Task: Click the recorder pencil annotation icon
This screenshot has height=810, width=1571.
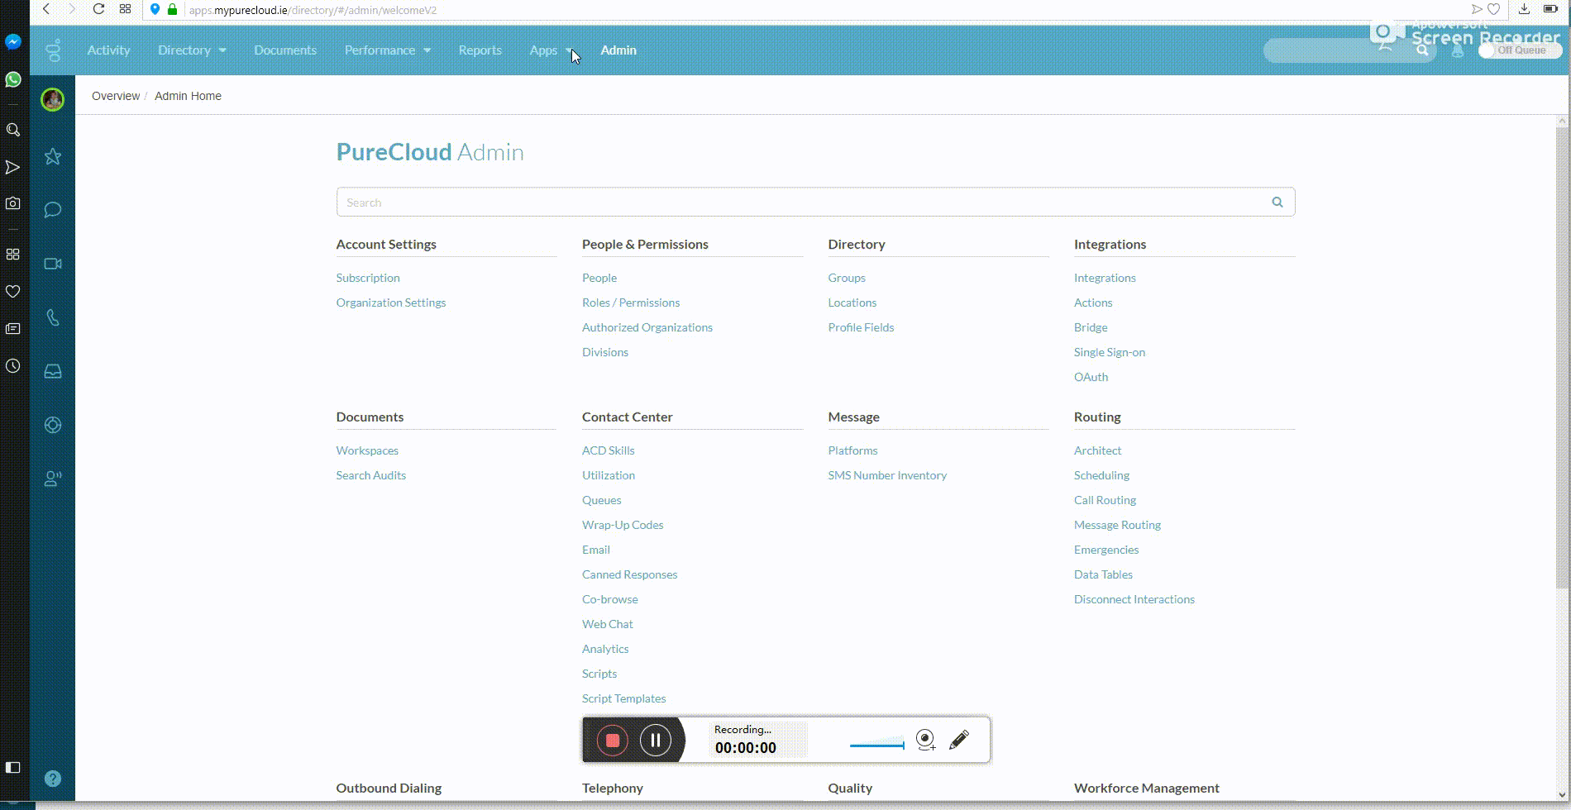Action: point(959,740)
